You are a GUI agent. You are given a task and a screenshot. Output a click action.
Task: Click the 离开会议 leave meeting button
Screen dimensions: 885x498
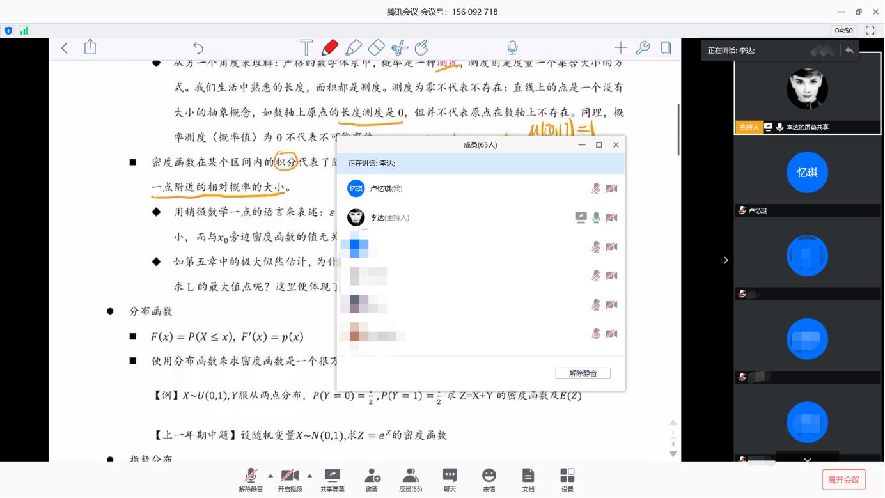843,479
